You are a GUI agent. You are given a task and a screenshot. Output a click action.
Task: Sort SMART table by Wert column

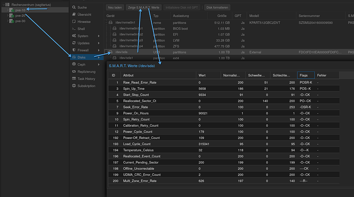click(208, 75)
